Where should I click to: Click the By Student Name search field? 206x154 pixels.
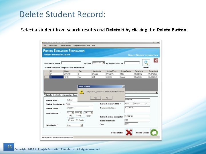pos(71,63)
